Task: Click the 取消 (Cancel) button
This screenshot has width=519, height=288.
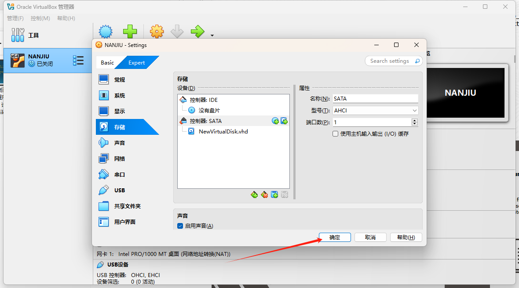Action: click(x=370, y=238)
